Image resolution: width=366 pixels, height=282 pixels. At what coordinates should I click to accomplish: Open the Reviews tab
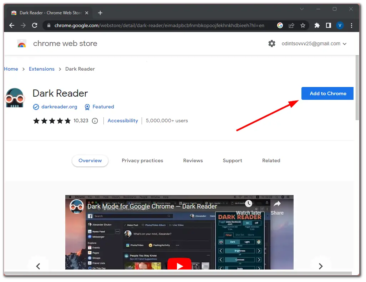(x=193, y=160)
